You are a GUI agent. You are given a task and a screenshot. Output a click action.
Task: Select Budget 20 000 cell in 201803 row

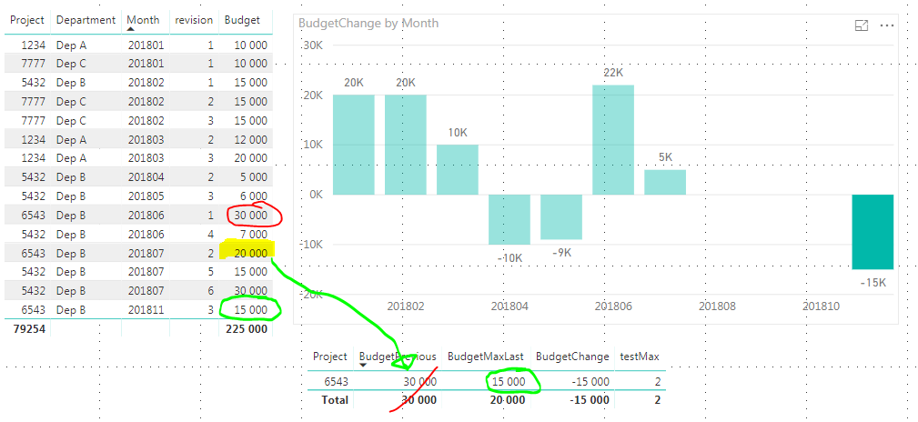248,158
